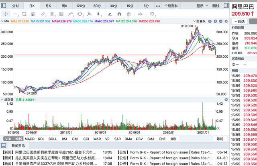Viewport: 257px width, 166px height.
Task: Select the eraser tool
Action: pos(110,14)
